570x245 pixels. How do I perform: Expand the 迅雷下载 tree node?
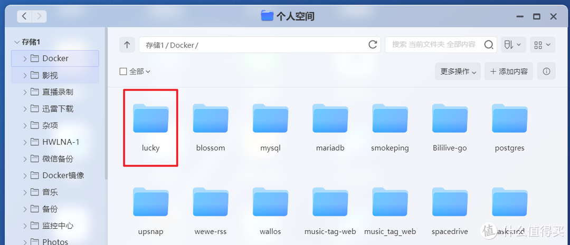tap(25, 109)
